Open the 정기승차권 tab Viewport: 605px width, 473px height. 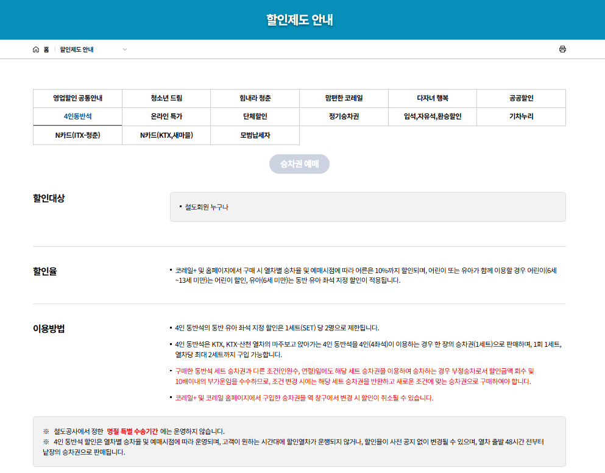coord(344,116)
